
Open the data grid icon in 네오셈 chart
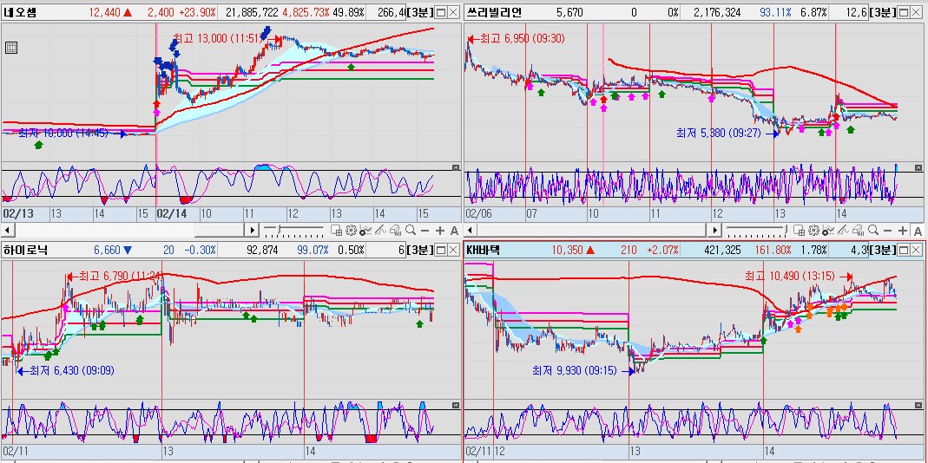coord(10,48)
